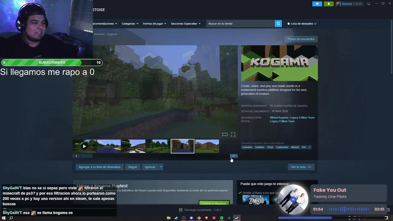Click the Rol tag

pos(304,147)
